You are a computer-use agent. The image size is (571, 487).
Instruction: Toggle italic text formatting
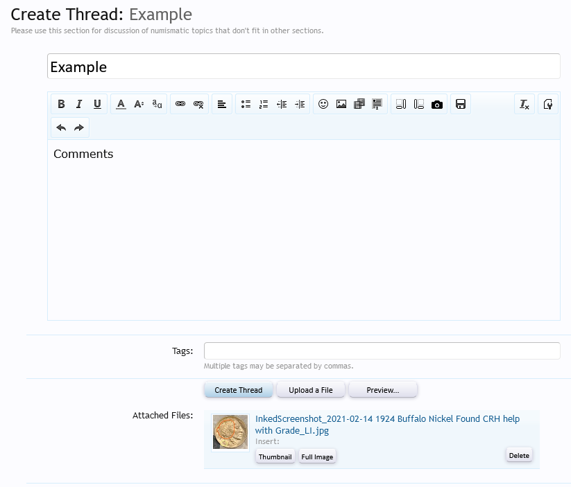[x=79, y=104]
